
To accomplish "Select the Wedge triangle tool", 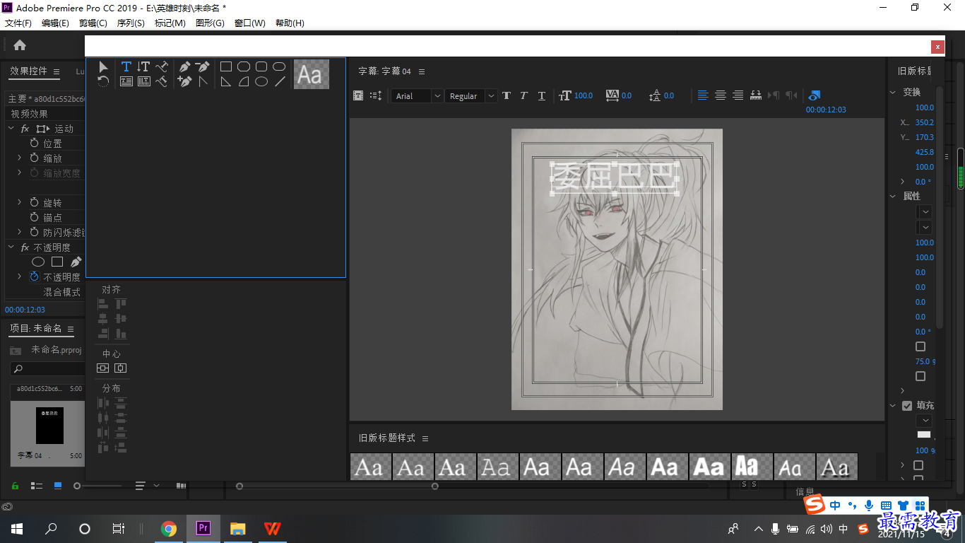I will [226, 81].
